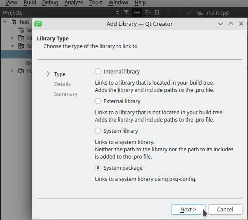
Task: Open the Debug menu
Action: pos(50,3)
